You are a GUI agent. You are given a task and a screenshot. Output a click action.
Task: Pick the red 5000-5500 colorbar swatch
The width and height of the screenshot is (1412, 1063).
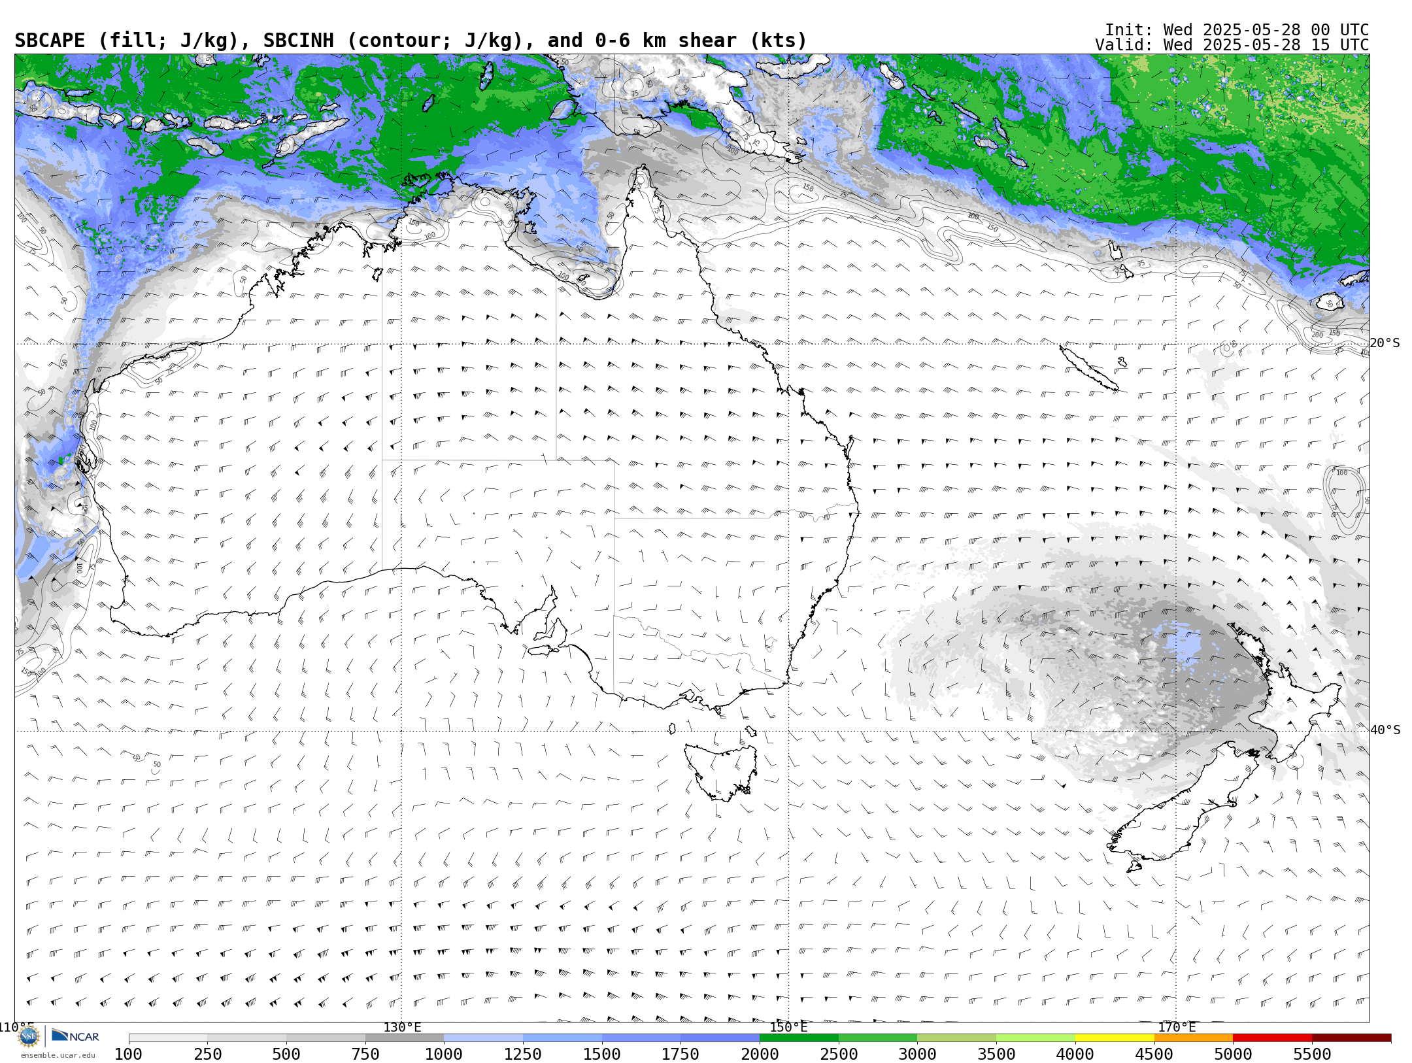(1272, 1038)
